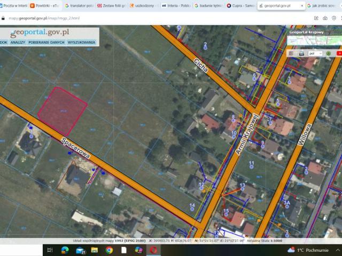Open File Explorer from the taskbar
Image resolution: width=342 pixels, height=256 pixels.
(95, 250)
